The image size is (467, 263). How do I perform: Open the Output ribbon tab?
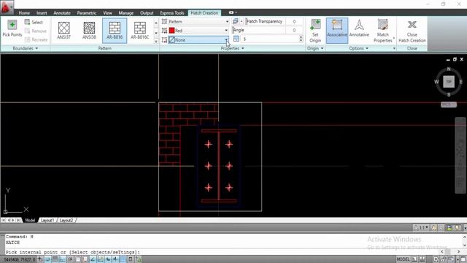click(147, 13)
